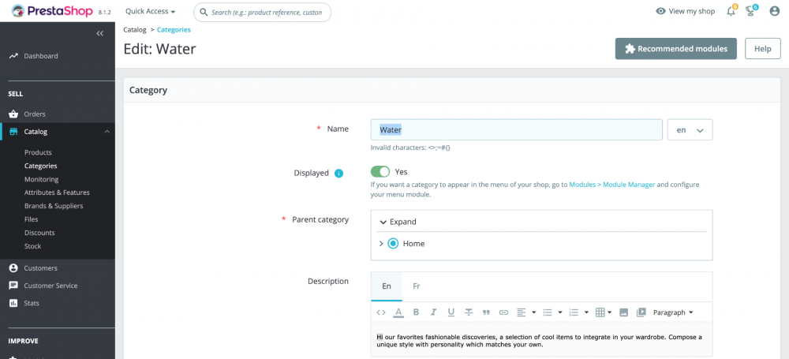The height and width of the screenshot is (359, 789).
Task: Click the source code editor icon
Action: [381, 312]
